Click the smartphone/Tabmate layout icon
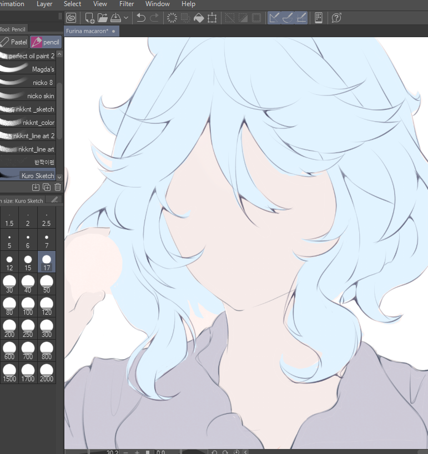The image size is (428, 454). (x=319, y=18)
